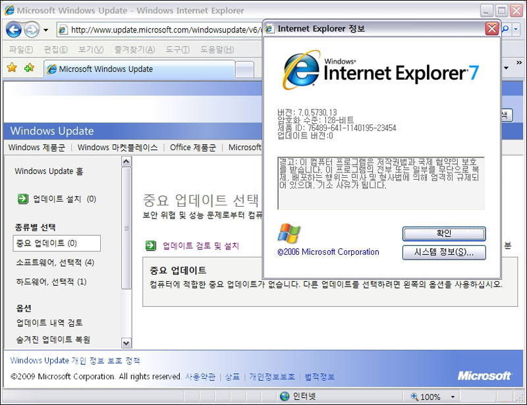
Task: Click the license warning text box
Action: click(x=381, y=183)
